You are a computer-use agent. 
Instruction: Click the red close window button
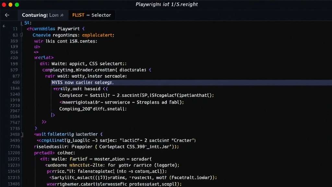[x=4, y=5]
